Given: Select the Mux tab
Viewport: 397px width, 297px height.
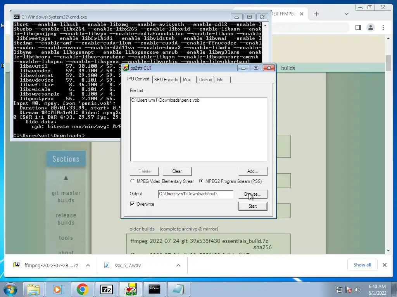Looking at the screenshot, I should click(187, 80).
